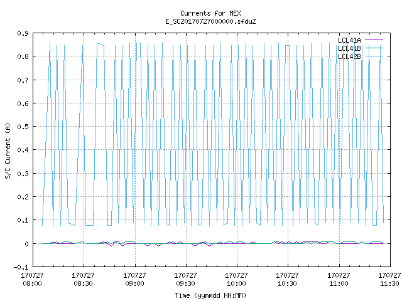The height and width of the screenshot is (301, 402).
Task: Click the 0 y-axis tick value
Action: point(26,244)
